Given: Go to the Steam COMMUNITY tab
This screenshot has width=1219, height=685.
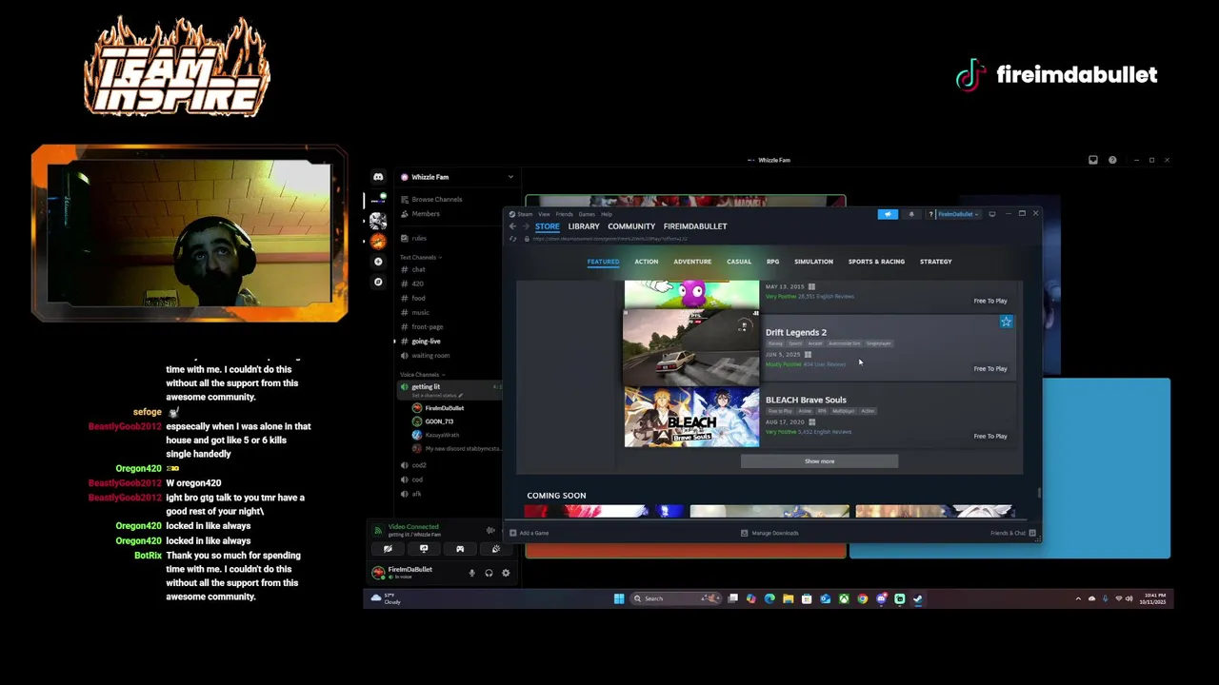Looking at the screenshot, I should tap(631, 226).
